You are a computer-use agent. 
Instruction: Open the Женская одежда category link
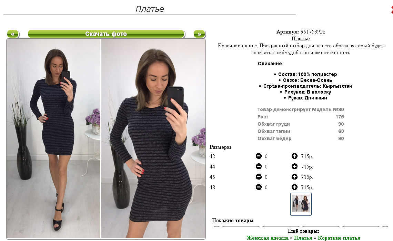(268, 238)
